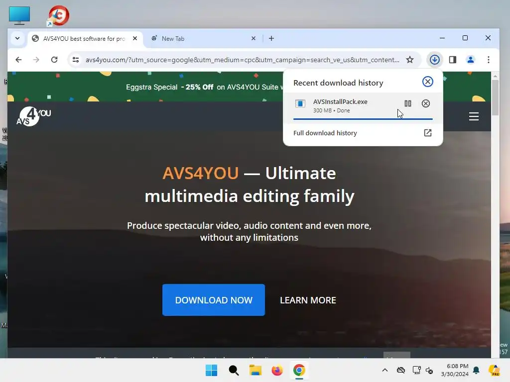Cancel the AVSInstallPack.exe download
The height and width of the screenshot is (382, 510).
pyautogui.click(x=425, y=103)
